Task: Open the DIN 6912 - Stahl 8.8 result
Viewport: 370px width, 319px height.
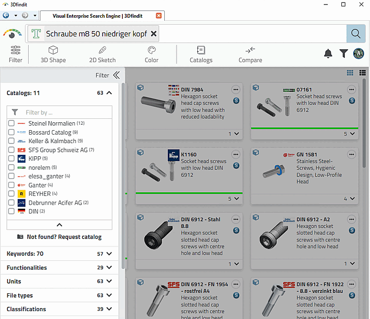Action: point(201,223)
